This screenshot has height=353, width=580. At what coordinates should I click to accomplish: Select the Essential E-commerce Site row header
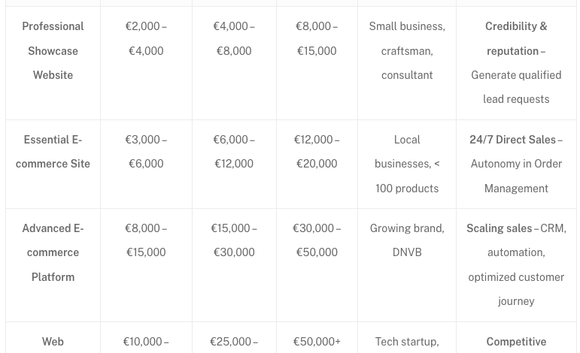tap(53, 152)
